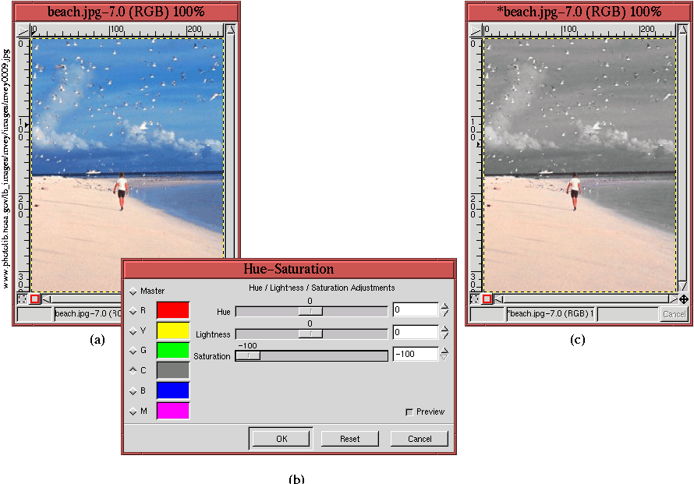Open the image menu arrow in the left color beach window
This screenshot has width=694, height=484.
tap(23, 30)
